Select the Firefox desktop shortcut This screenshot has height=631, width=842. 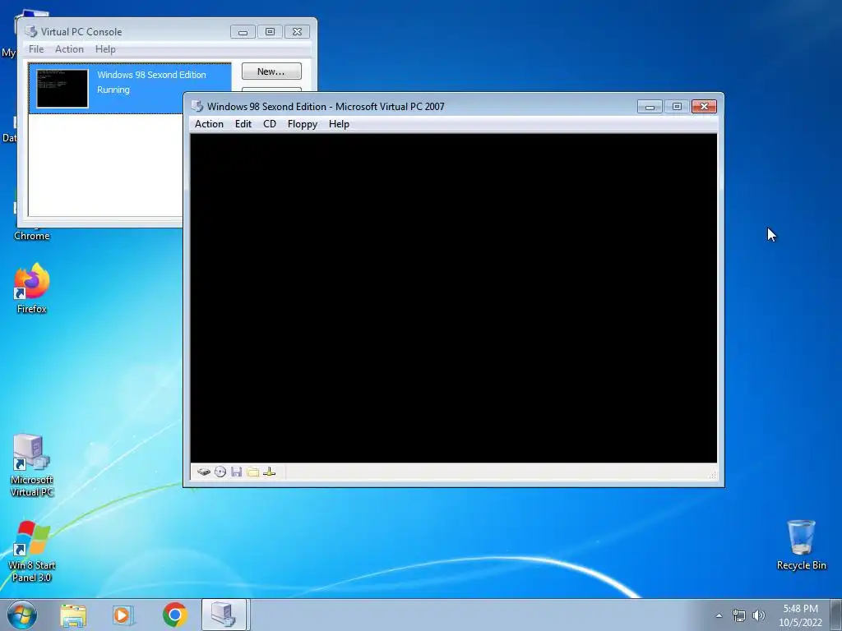[32, 288]
